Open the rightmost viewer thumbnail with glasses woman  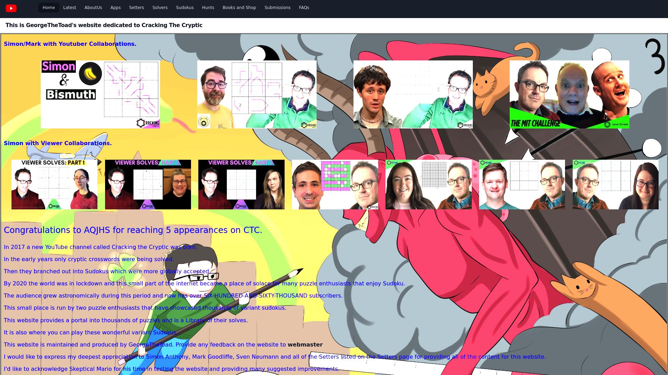[615, 184]
